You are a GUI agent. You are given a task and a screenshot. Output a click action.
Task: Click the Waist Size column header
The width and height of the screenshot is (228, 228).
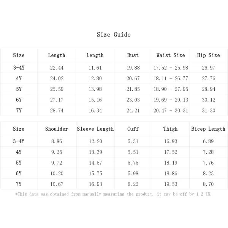coord(171,55)
